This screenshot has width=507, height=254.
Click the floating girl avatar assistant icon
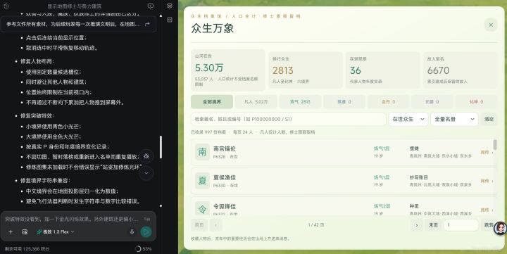click(x=500, y=228)
